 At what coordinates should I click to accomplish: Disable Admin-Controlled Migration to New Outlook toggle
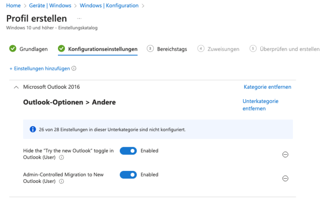click(128, 175)
